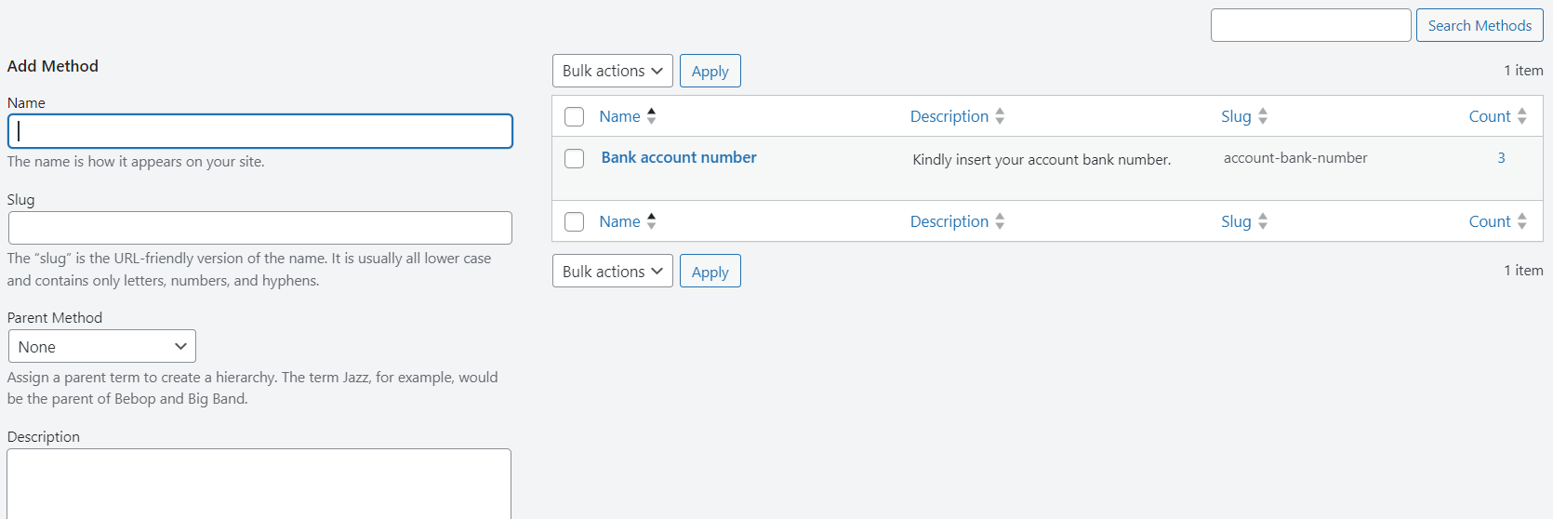Screen dimensions: 1553x519
Task: Tick the Bank account number row checkbox
Action: pyautogui.click(x=575, y=158)
